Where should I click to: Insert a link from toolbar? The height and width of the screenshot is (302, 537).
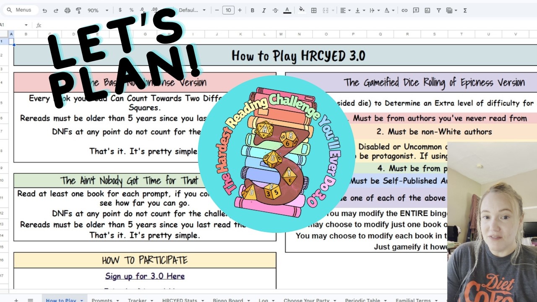click(x=404, y=10)
